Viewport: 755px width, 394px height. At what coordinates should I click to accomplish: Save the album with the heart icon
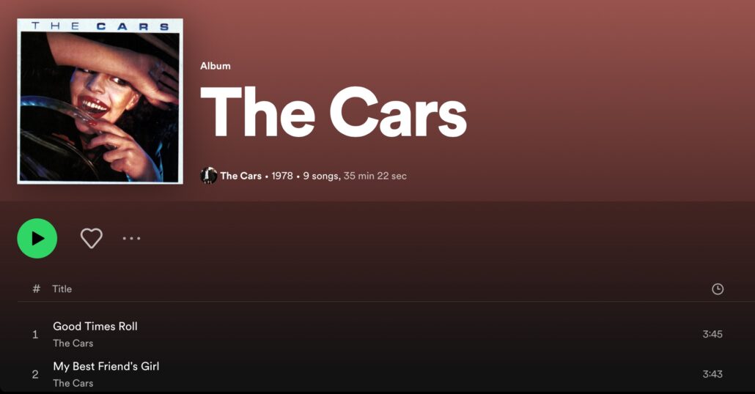pyautogui.click(x=91, y=238)
